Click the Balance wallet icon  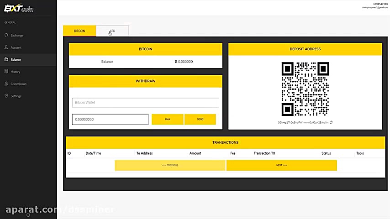[x=6, y=59]
